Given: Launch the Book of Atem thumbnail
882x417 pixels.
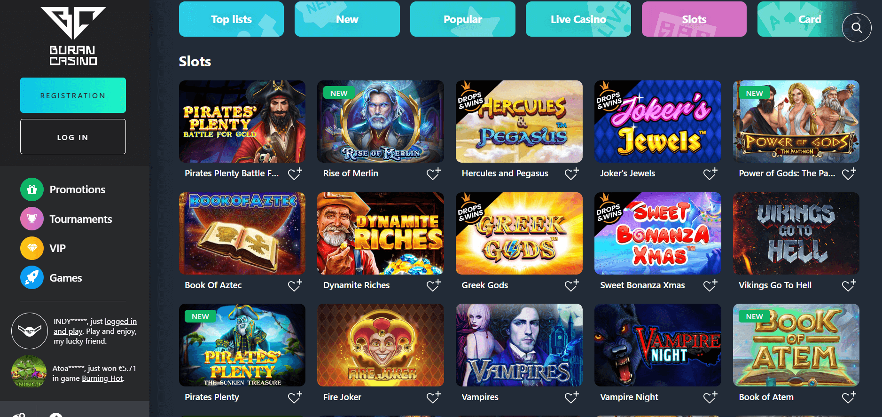Looking at the screenshot, I should 796,345.
